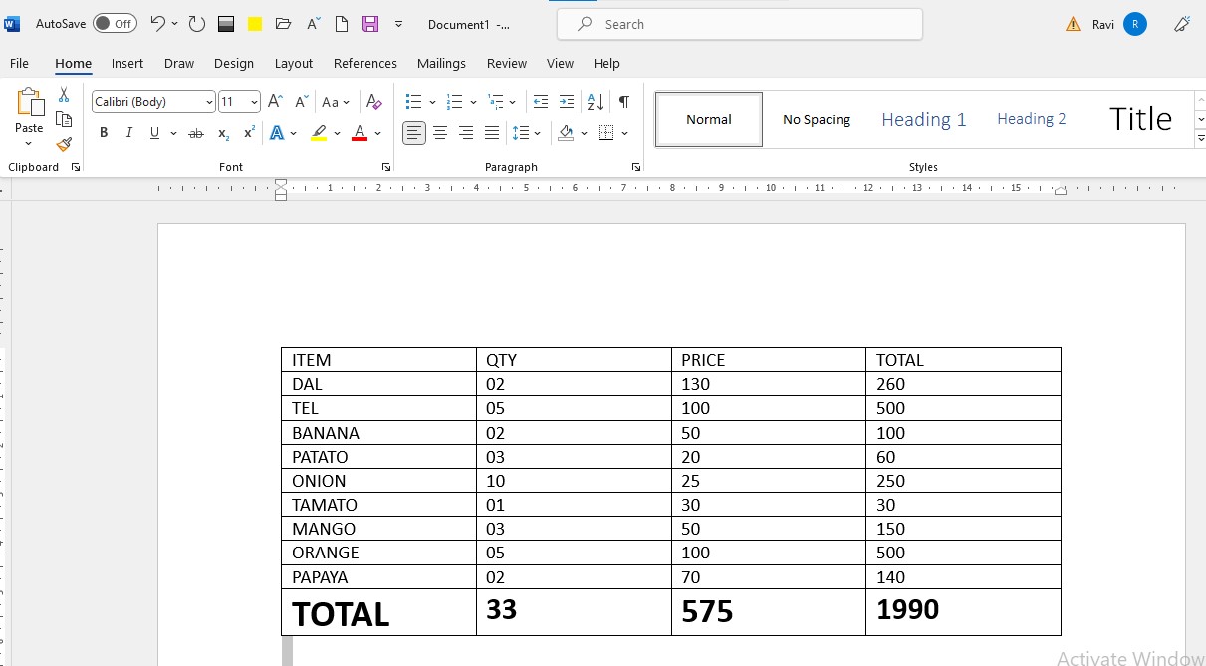Toggle Show/Hide paragraph marks

pos(624,102)
